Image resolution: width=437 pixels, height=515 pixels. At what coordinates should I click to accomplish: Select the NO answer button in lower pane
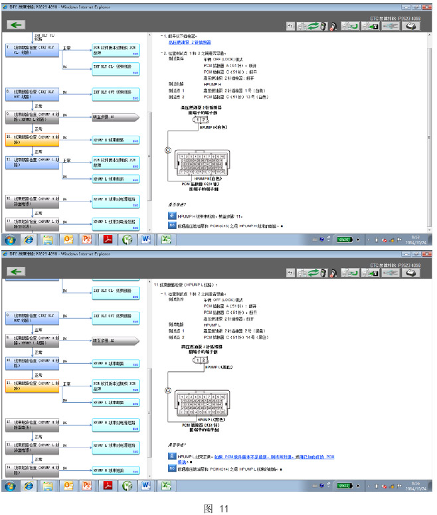[171, 469]
